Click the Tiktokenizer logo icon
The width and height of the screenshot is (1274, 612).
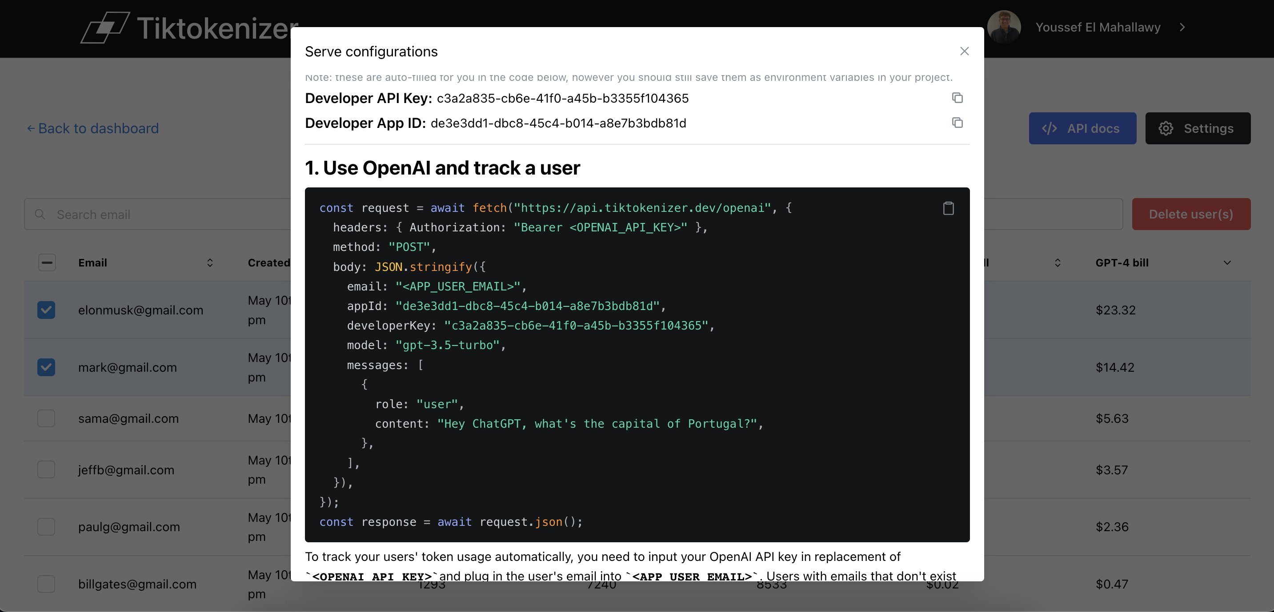(x=105, y=28)
